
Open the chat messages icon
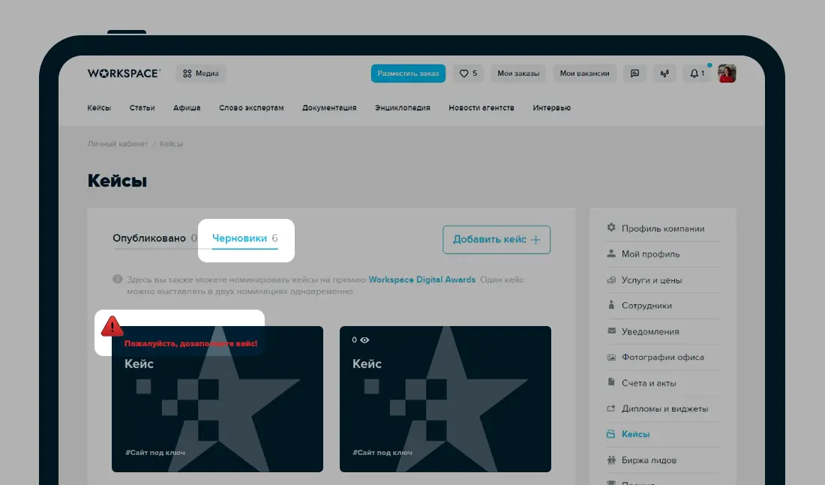634,73
